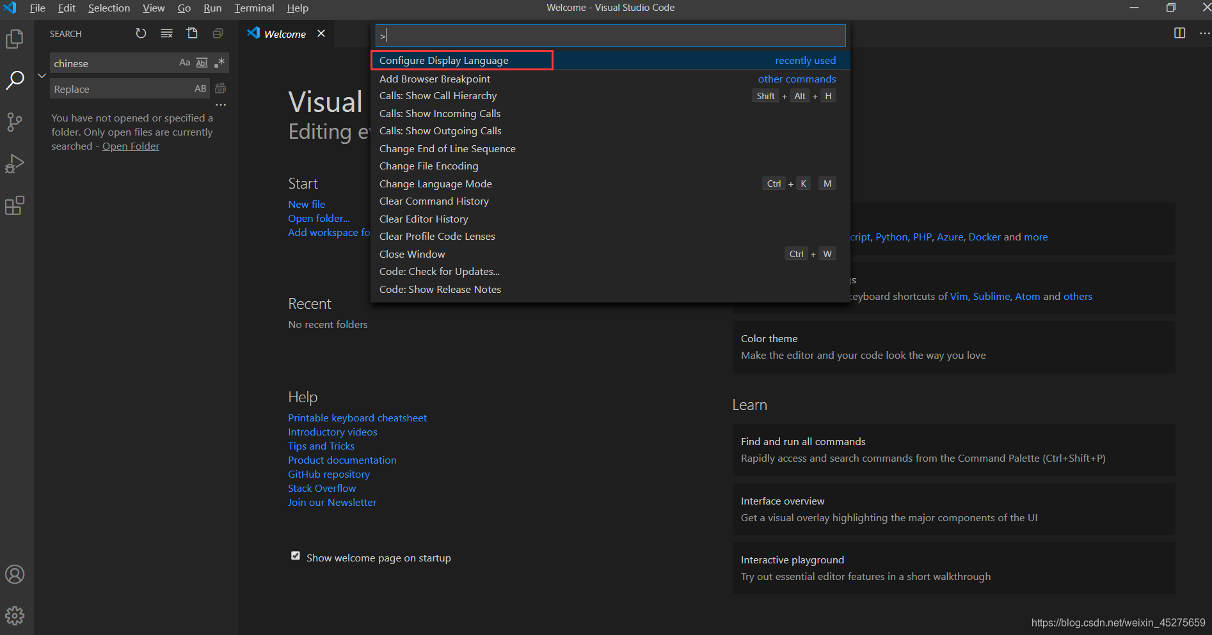
Task: Open the Accounts menu icon
Action: (15, 574)
